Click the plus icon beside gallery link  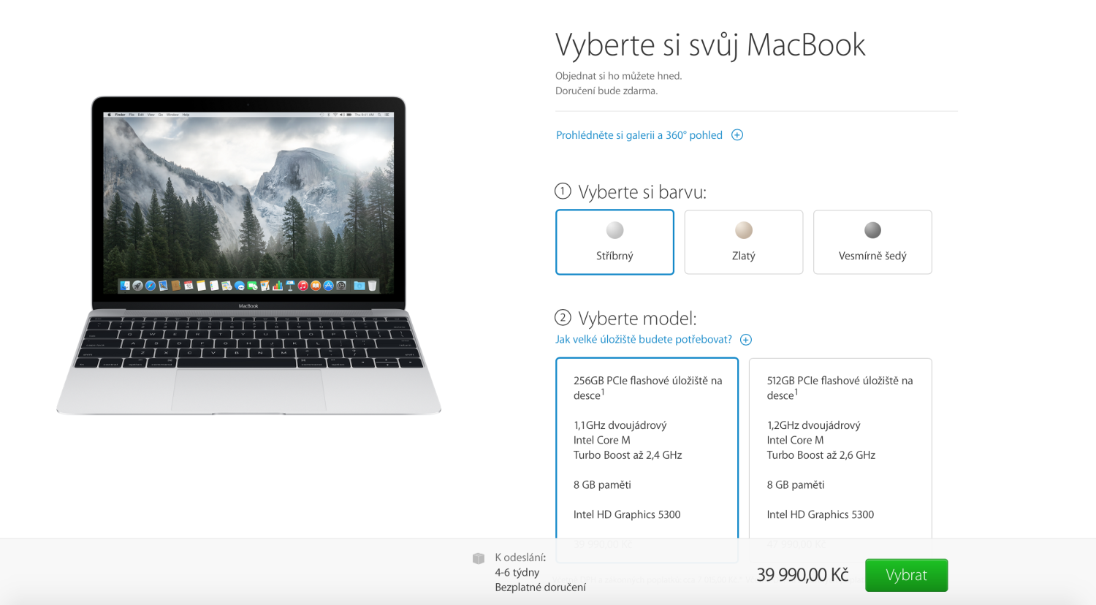click(x=737, y=135)
